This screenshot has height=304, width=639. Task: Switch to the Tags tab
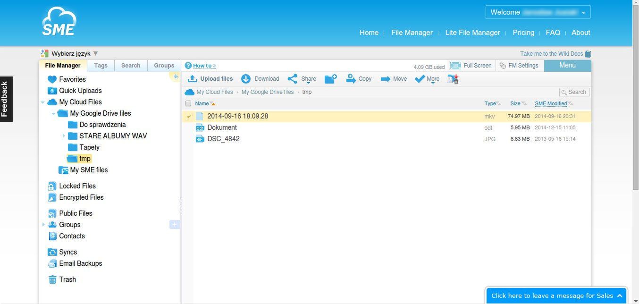click(101, 66)
